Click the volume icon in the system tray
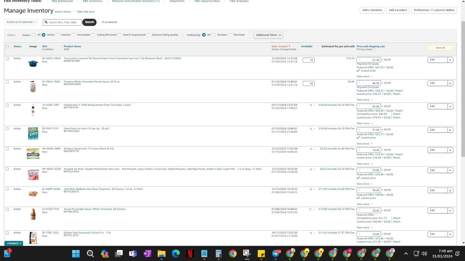 click(x=424, y=254)
